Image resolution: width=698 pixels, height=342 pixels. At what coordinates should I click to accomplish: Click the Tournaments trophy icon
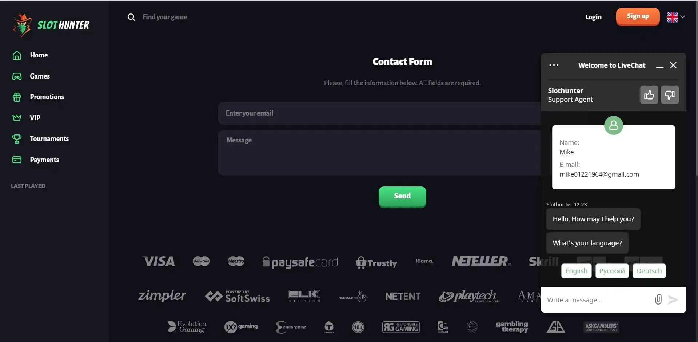coord(17,139)
